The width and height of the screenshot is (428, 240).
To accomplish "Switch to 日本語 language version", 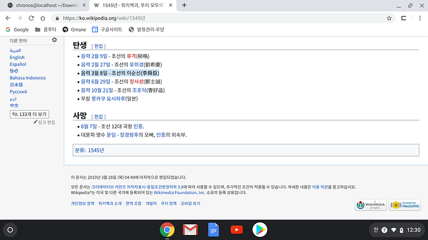I will (x=16, y=84).
